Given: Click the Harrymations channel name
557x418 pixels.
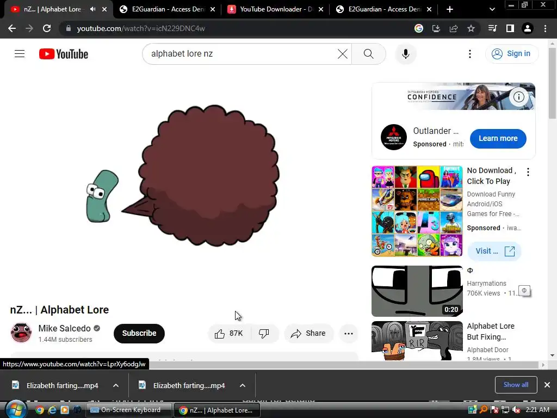Looking at the screenshot, I should (486, 283).
